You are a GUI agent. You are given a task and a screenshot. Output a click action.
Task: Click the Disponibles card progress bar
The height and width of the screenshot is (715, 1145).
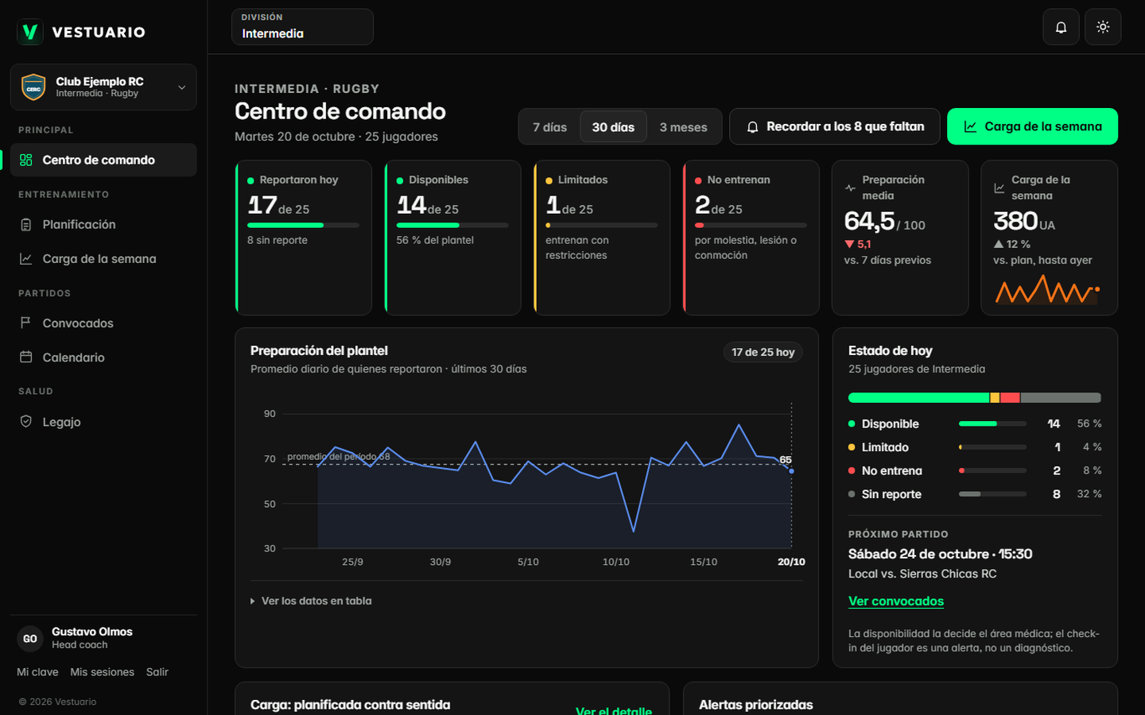[x=452, y=226]
